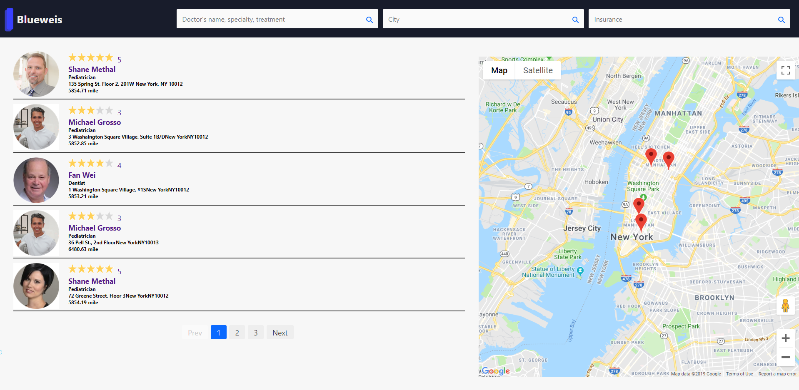Viewport: 799px width, 390px height.
Task: Go to page 2 of results
Action: pyautogui.click(x=237, y=333)
